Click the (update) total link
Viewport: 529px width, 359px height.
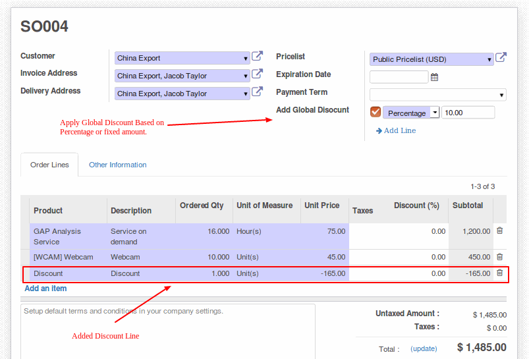(x=424, y=348)
